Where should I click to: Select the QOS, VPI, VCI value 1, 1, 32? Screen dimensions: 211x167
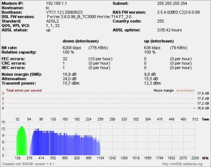pos(53,26)
